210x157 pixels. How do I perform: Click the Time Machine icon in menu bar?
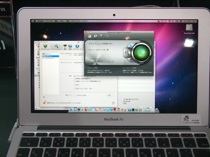(x=162, y=21)
